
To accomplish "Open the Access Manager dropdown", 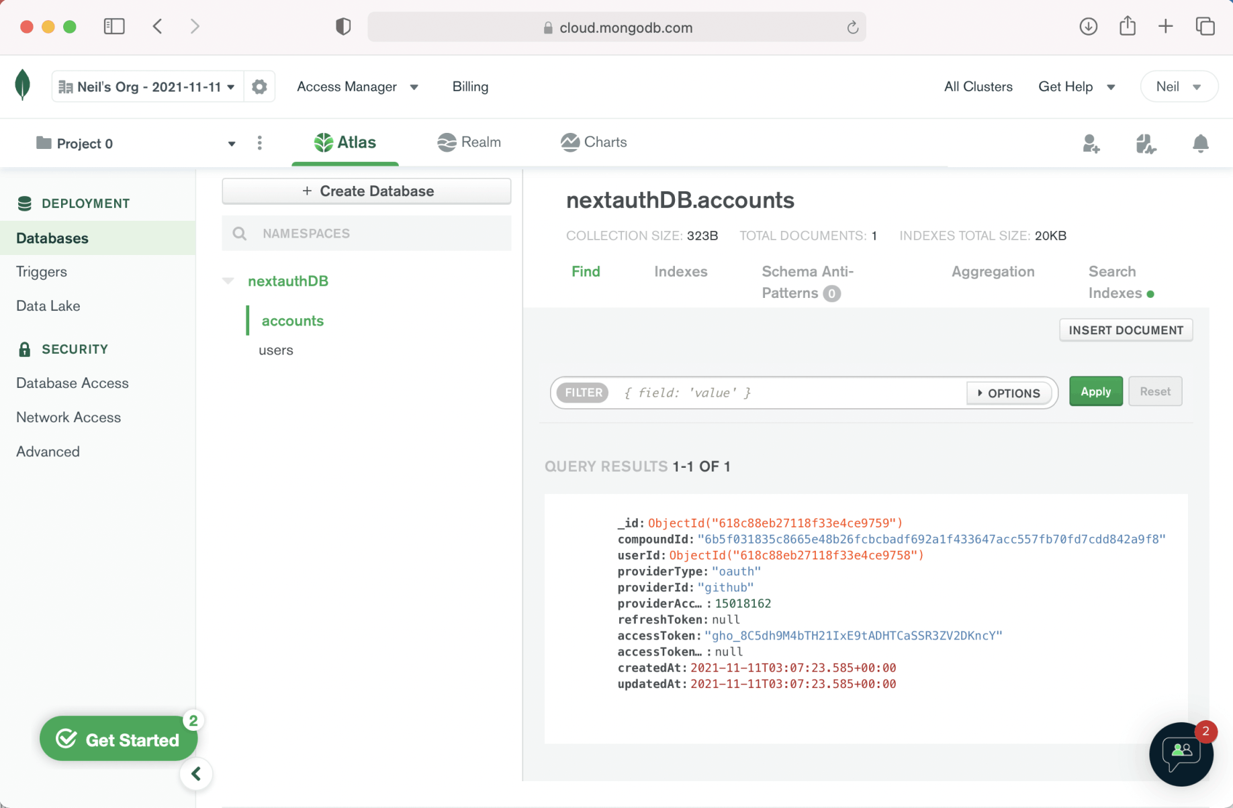I will [x=357, y=87].
